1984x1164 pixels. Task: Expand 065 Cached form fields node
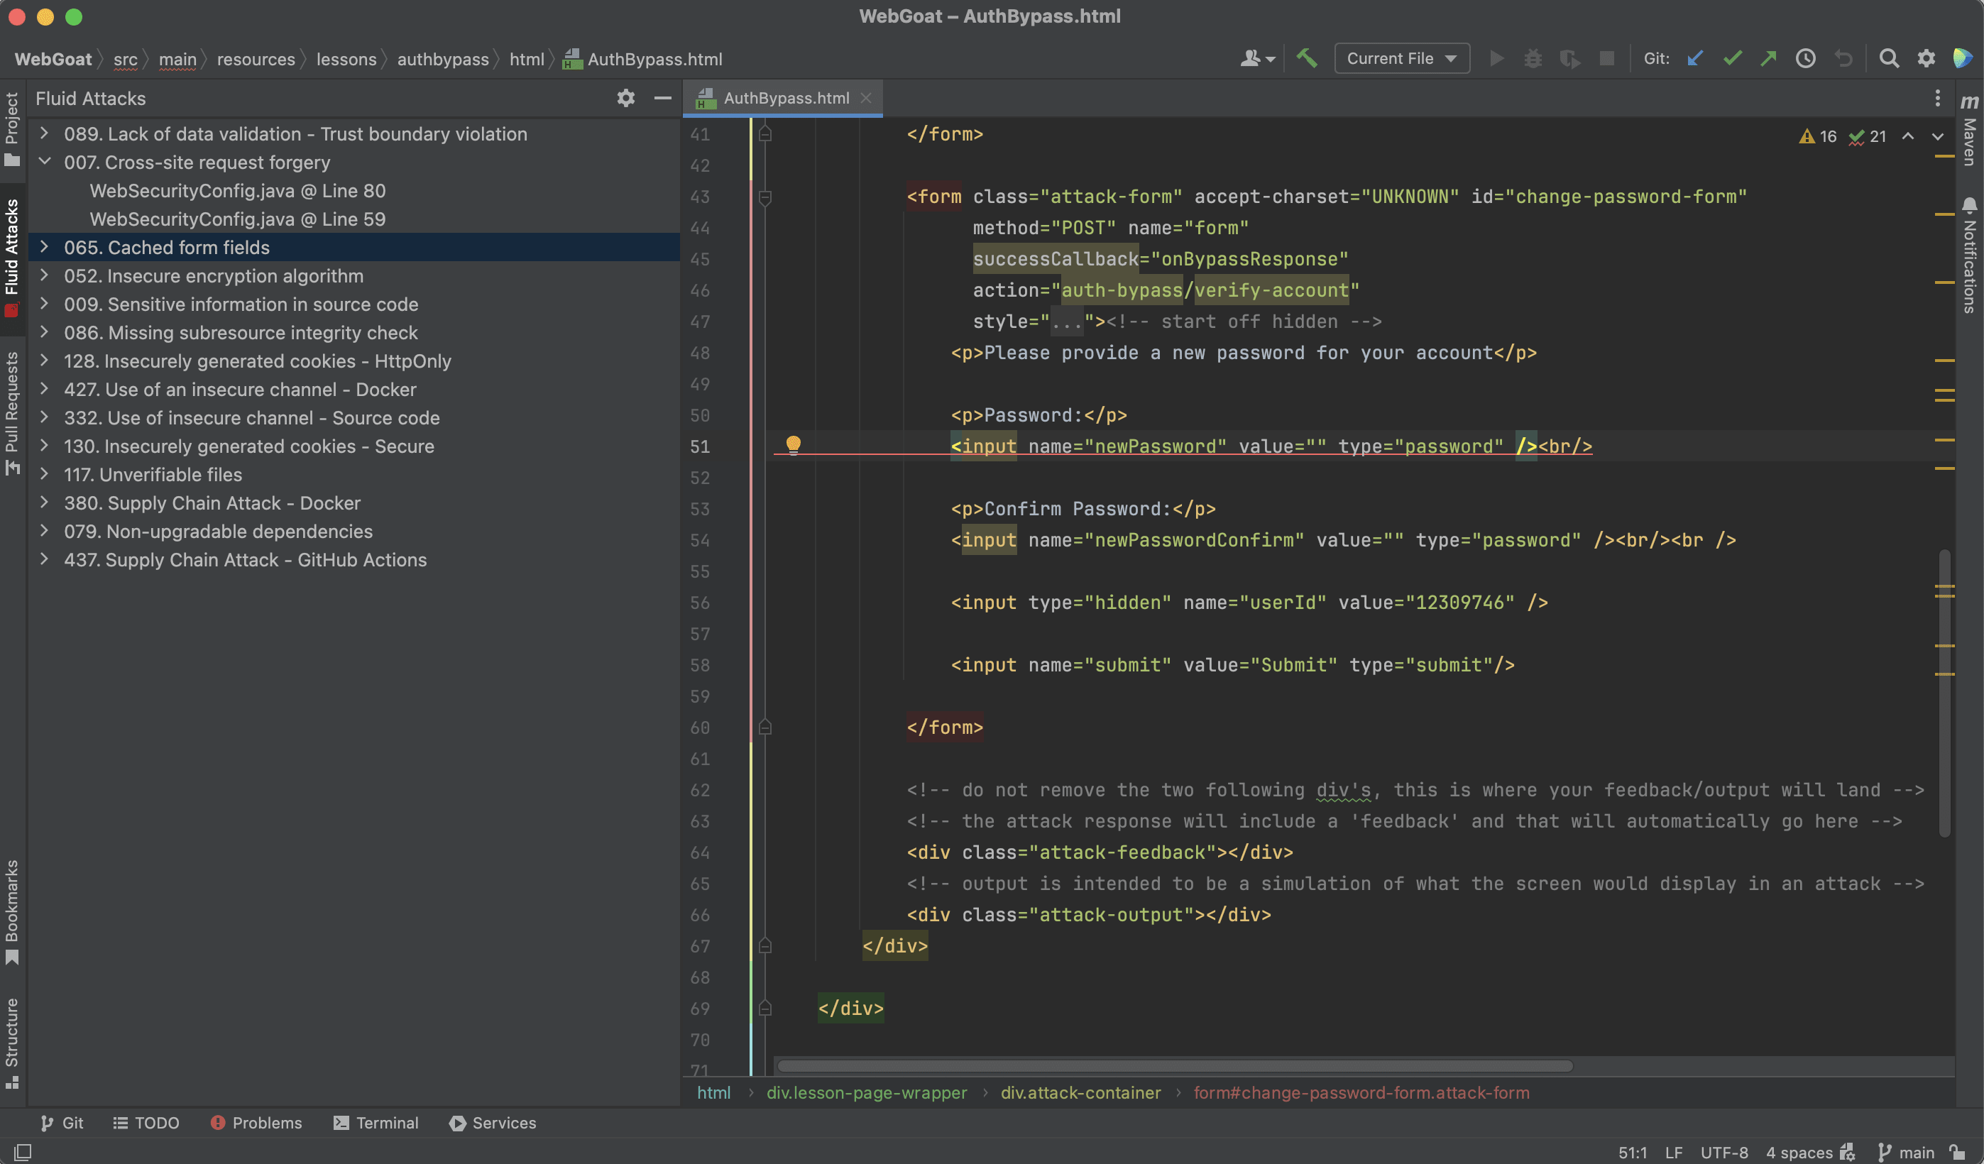click(x=44, y=247)
